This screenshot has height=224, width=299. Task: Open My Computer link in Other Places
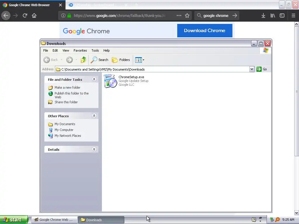pos(64,130)
